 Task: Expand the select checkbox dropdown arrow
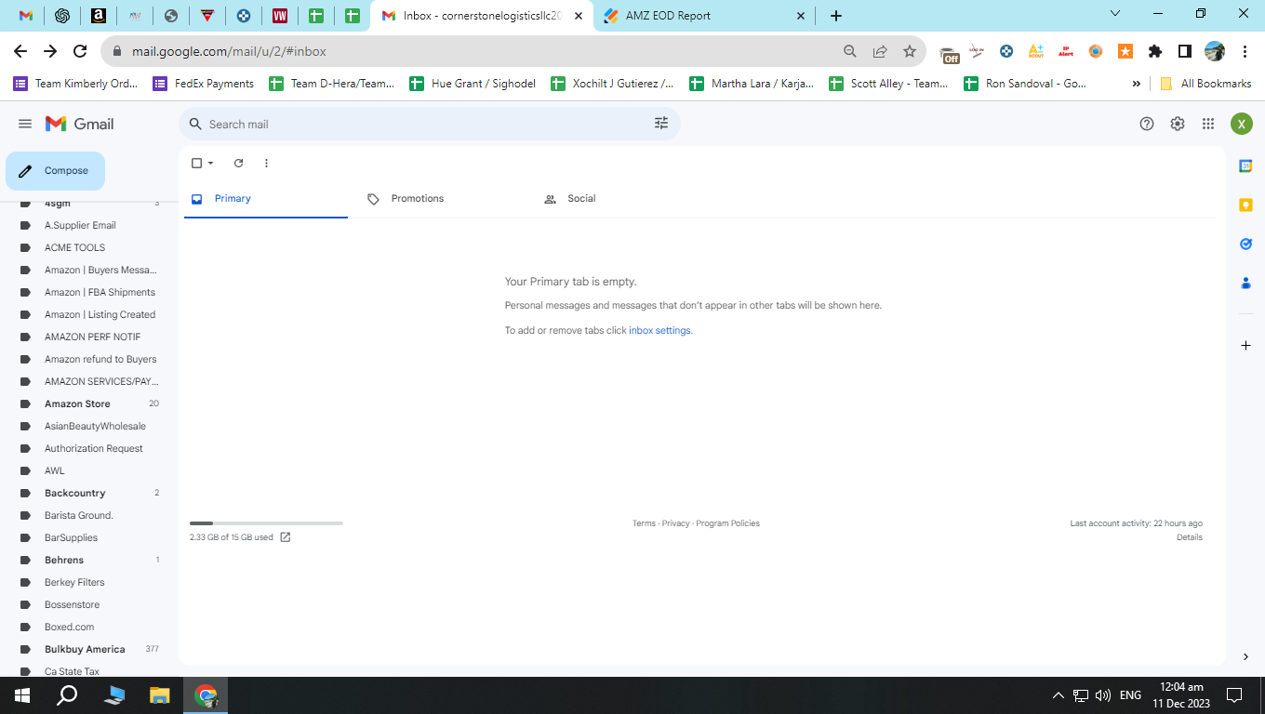(x=211, y=163)
